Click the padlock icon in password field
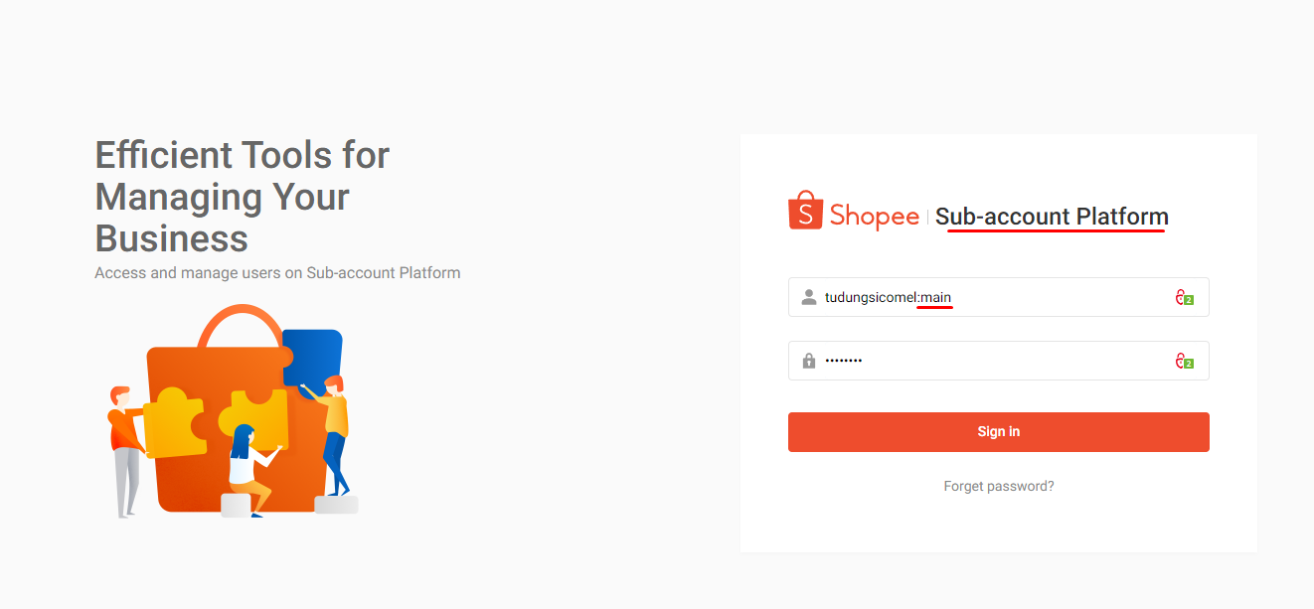The image size is (1314, 609). 808,361
